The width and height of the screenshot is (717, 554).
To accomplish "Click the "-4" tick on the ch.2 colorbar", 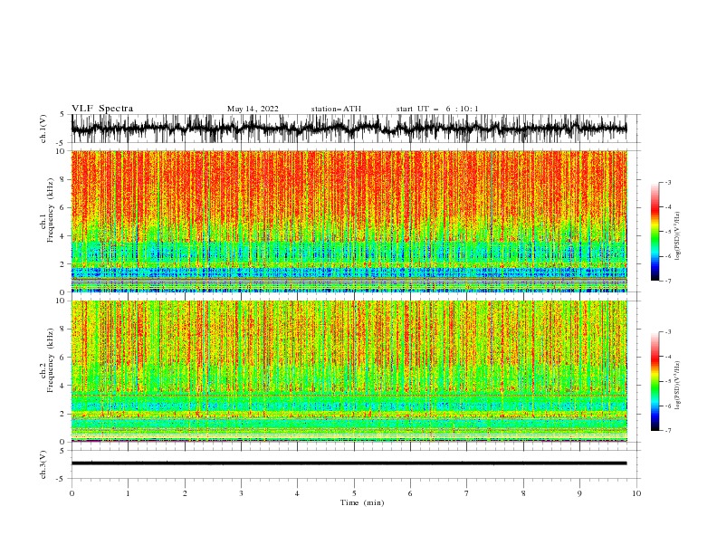I will tap(667, 357).
